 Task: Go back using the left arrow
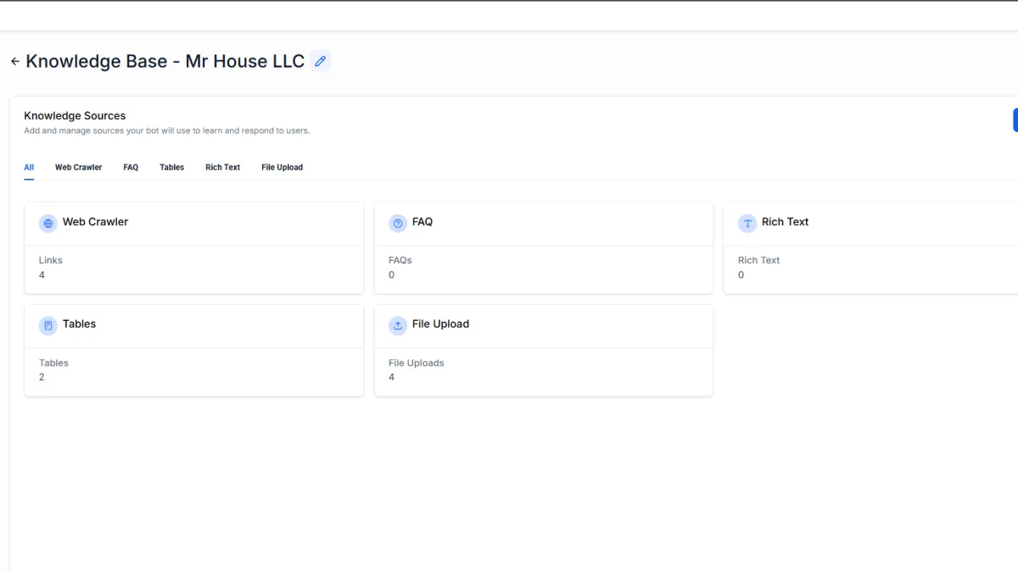14,61
